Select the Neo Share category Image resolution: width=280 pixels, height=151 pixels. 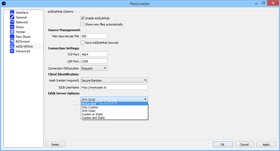23,36
